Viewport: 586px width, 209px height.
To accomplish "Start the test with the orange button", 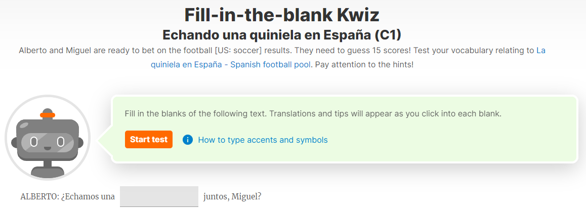I will 149,140.
